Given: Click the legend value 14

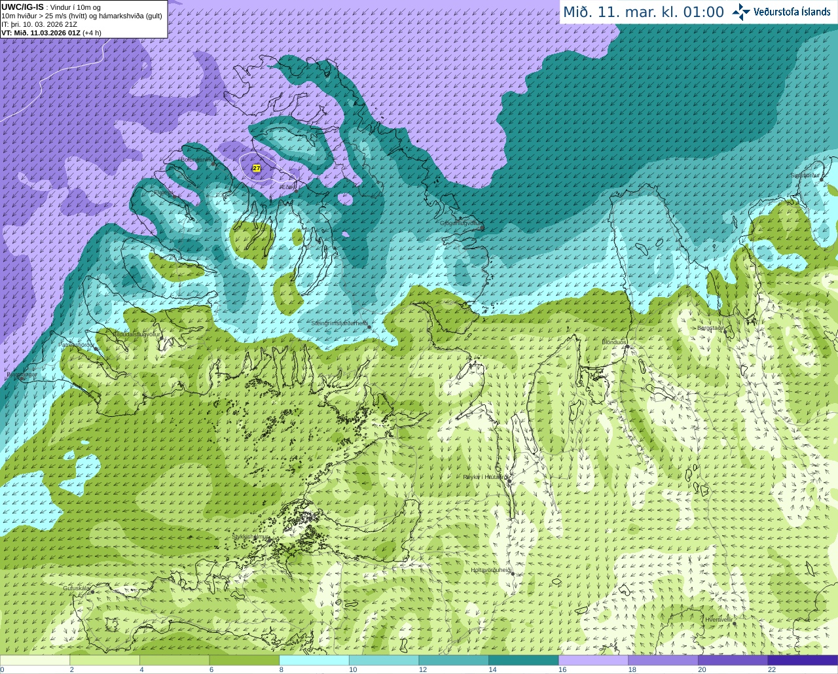Looking at the screenshot, I should click(x=492, y=669).
